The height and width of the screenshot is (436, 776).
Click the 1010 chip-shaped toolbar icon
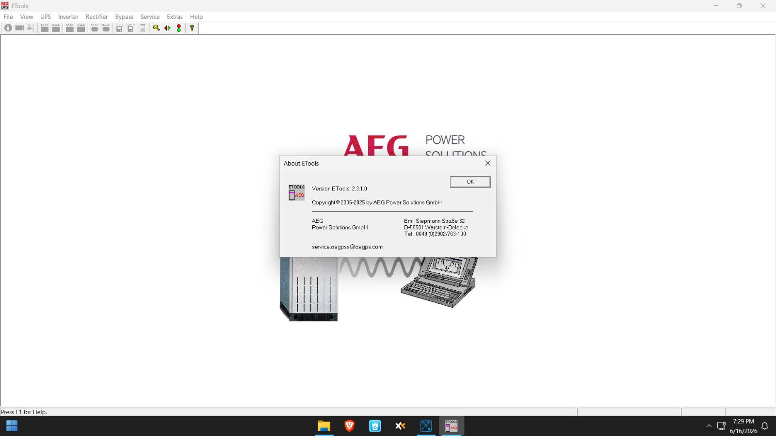click(95, 28)
